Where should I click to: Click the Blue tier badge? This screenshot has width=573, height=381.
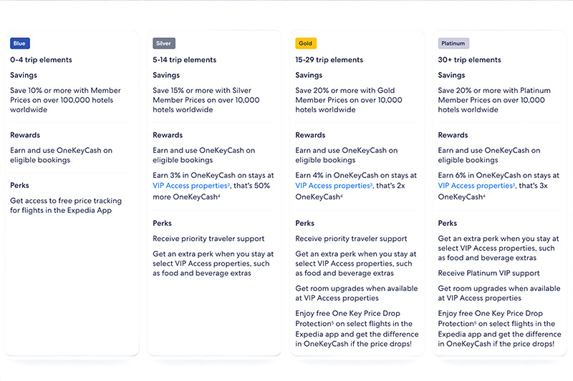click(19, 44)
